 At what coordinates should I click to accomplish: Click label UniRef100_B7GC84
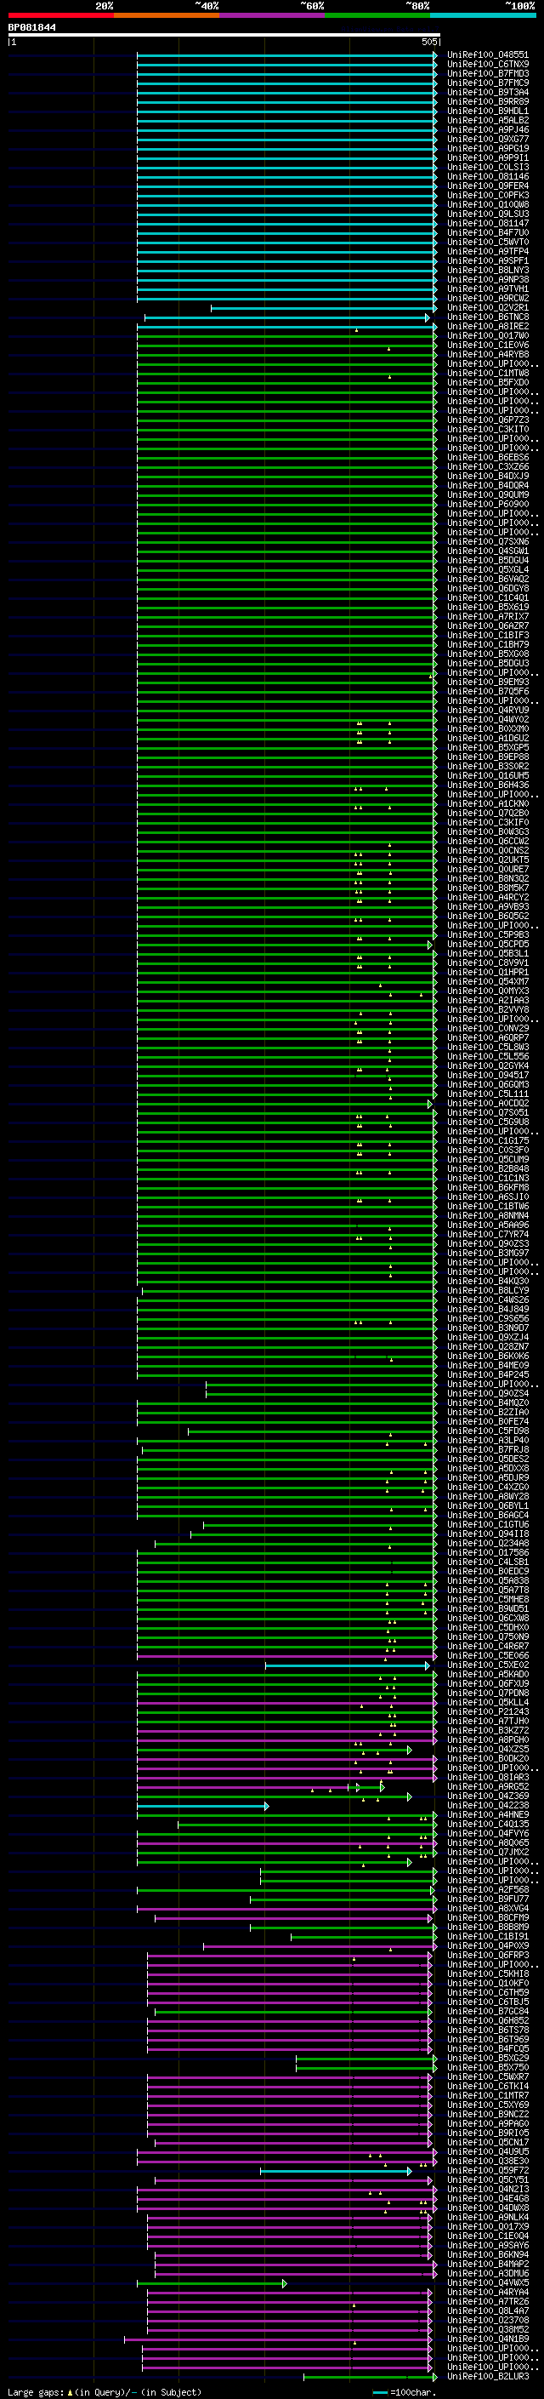[487, 2012]
